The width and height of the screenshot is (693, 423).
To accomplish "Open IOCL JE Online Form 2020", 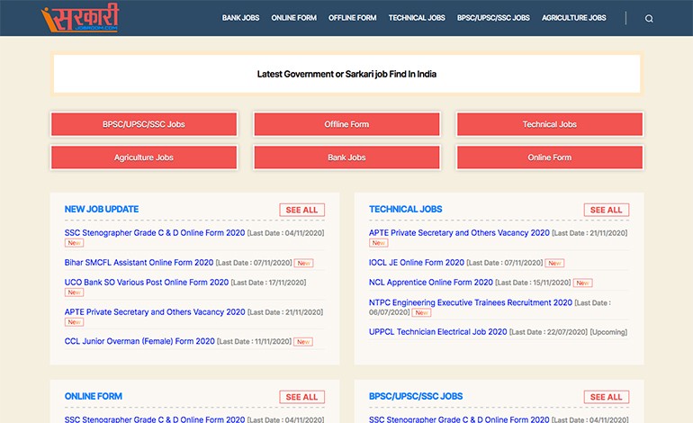I will (x=417, y=263).
